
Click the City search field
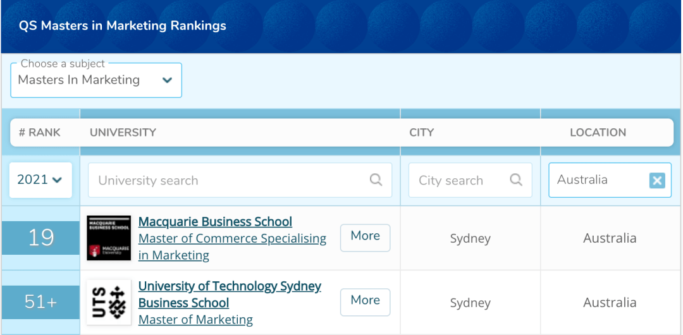470,180
